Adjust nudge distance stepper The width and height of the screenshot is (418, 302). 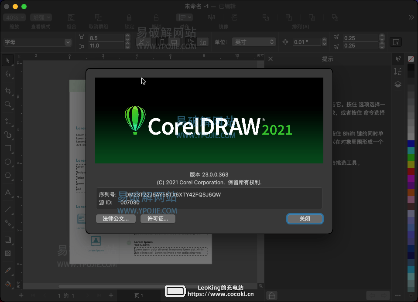coord(324,42)
